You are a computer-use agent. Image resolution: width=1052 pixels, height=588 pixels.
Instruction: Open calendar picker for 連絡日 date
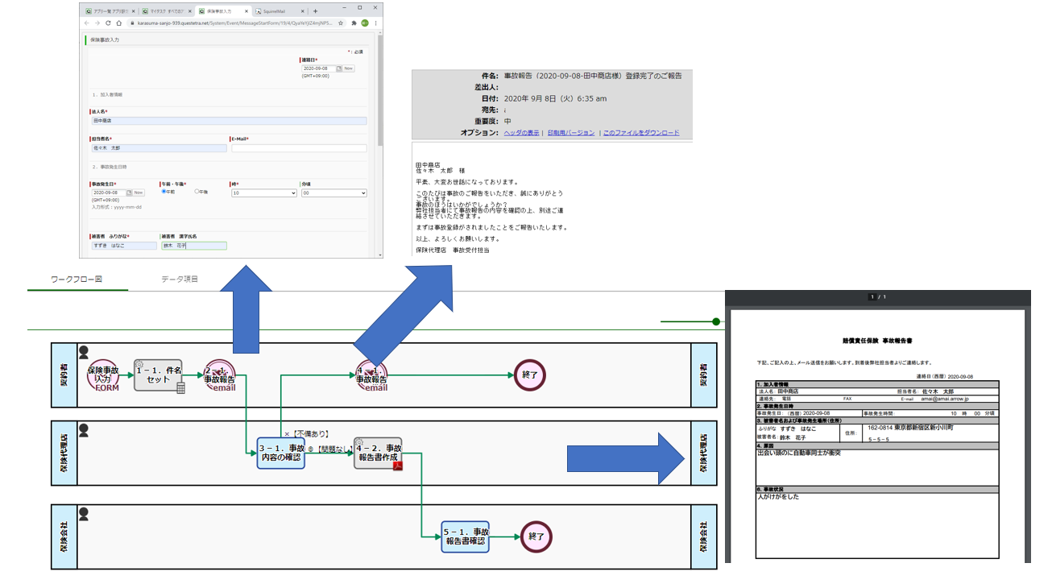[338, 68]
